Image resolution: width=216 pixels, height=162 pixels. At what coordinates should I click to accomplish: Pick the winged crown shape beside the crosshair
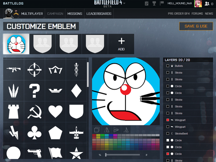[x=56, y=69]
